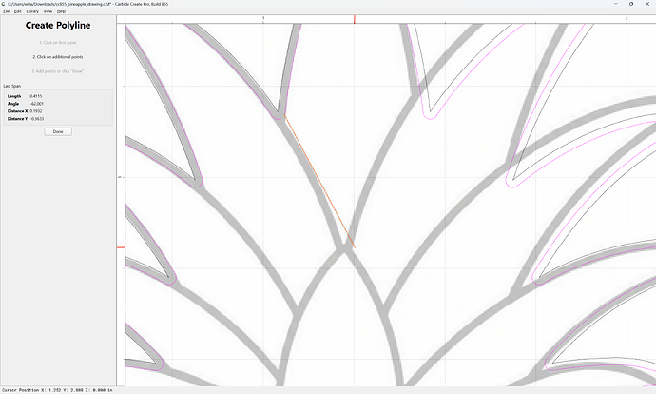
Task: Click the 'Distance Y' label
Action: [17, 119]
